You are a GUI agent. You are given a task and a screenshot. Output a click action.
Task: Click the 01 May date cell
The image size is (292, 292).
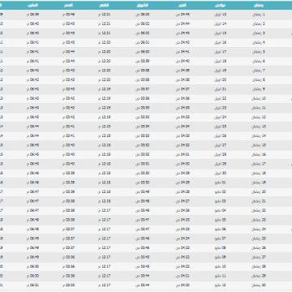pos(221,182)
